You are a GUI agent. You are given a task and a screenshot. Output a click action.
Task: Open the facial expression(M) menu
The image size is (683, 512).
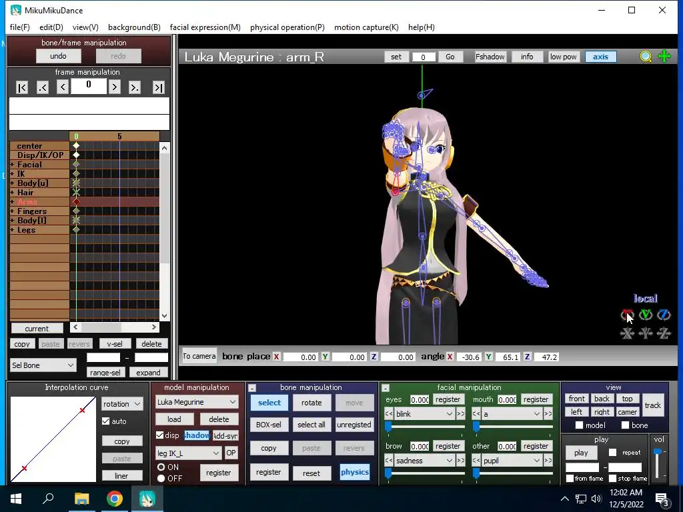(205, 27)
